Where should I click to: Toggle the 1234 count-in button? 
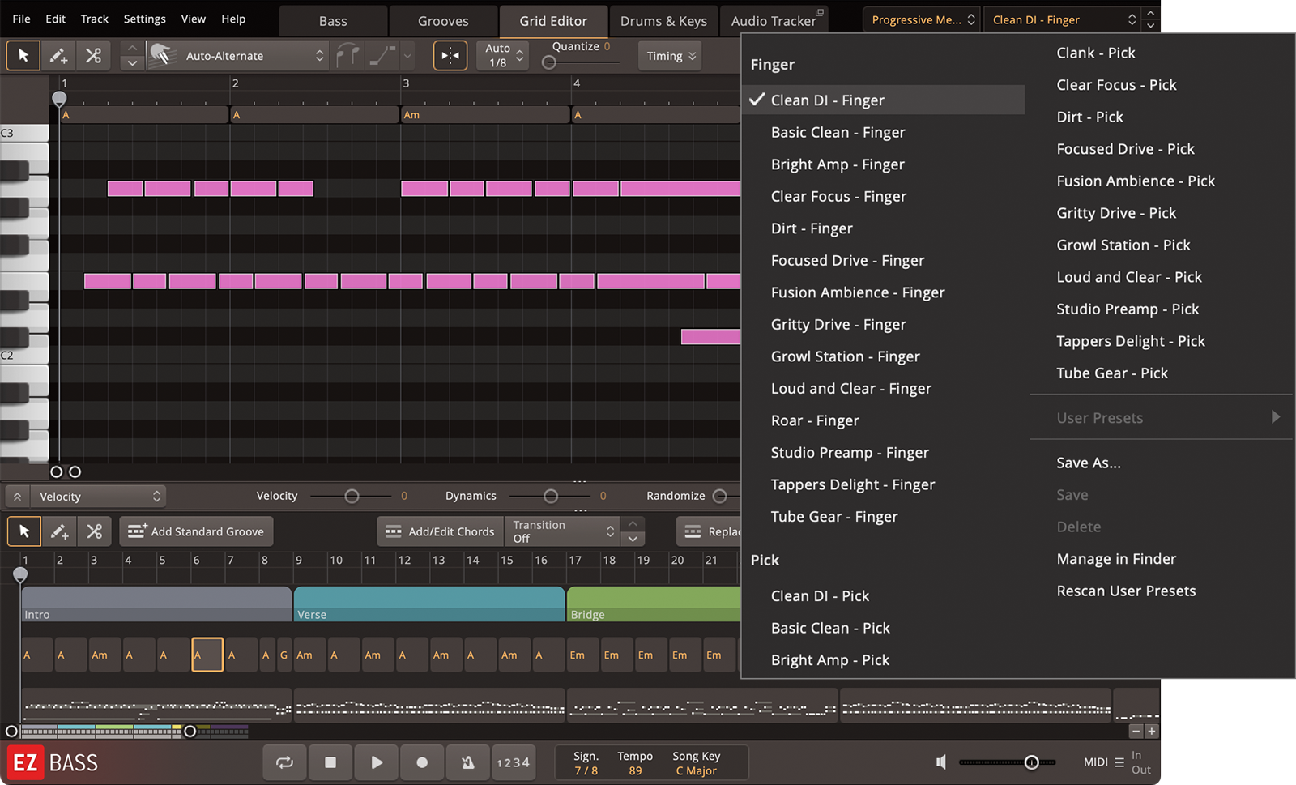point(514,762)
